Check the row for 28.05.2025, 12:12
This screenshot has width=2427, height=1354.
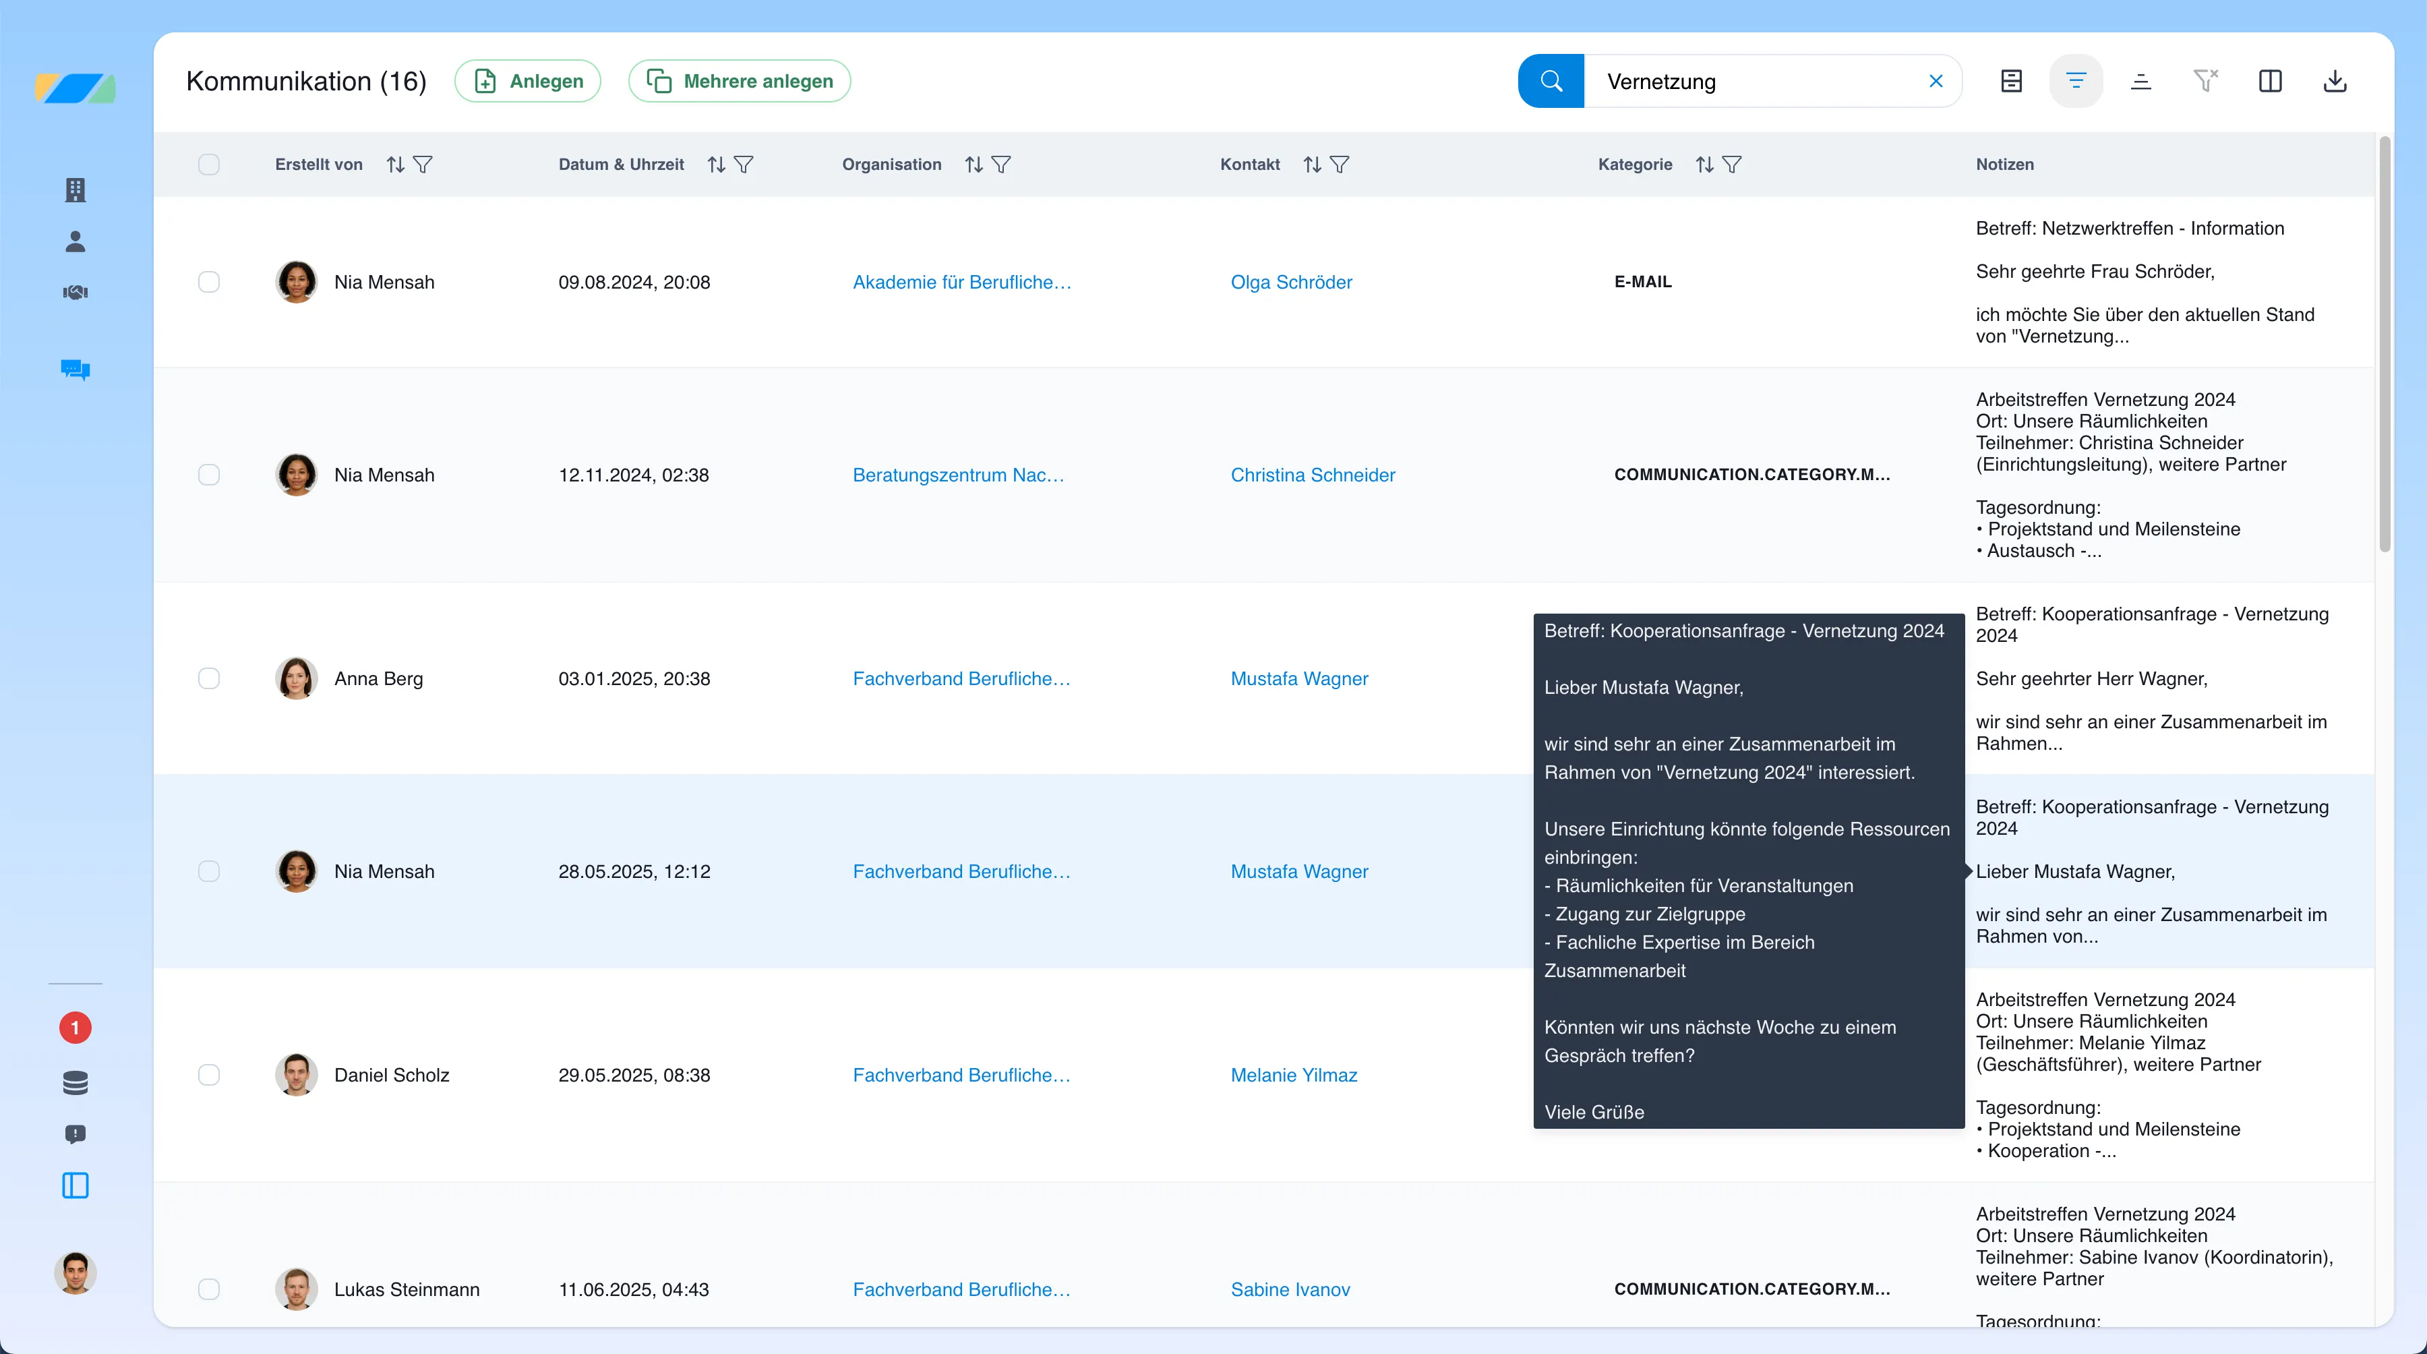209,871
